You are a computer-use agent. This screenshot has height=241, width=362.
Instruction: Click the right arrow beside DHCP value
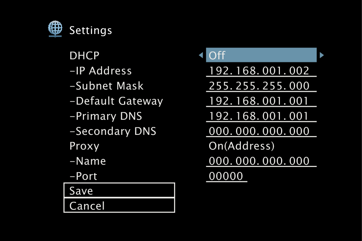(x=322, y=55)
